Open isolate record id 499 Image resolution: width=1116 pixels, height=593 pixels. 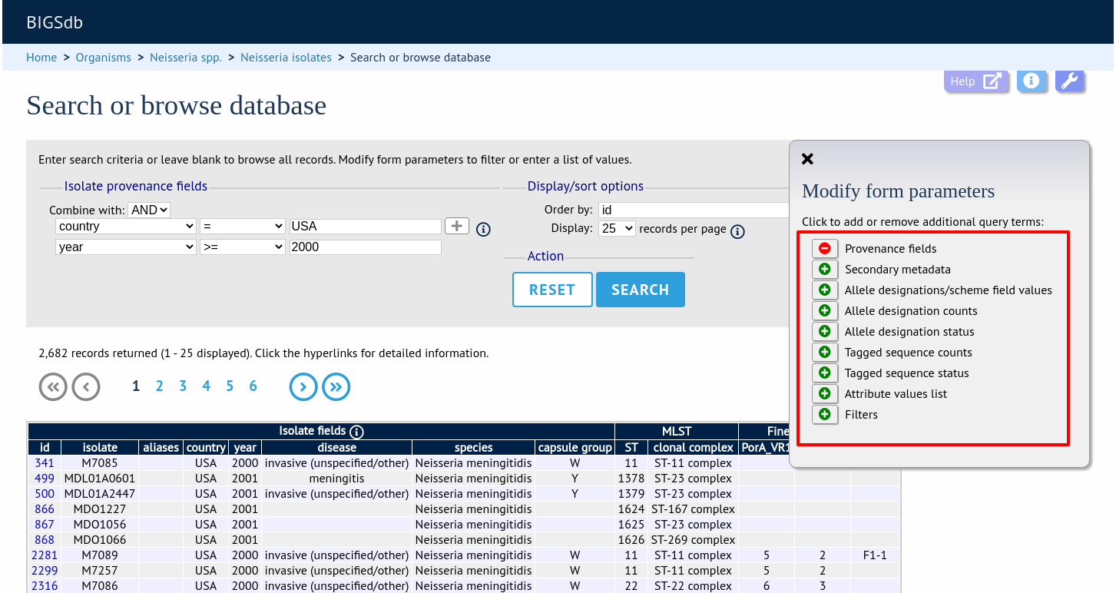coord(45,478)
